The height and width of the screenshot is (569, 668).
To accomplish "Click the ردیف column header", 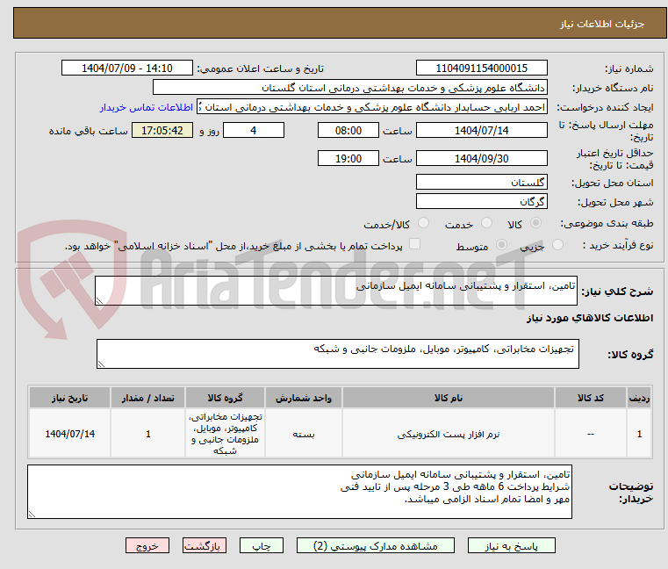I will 639,398.
